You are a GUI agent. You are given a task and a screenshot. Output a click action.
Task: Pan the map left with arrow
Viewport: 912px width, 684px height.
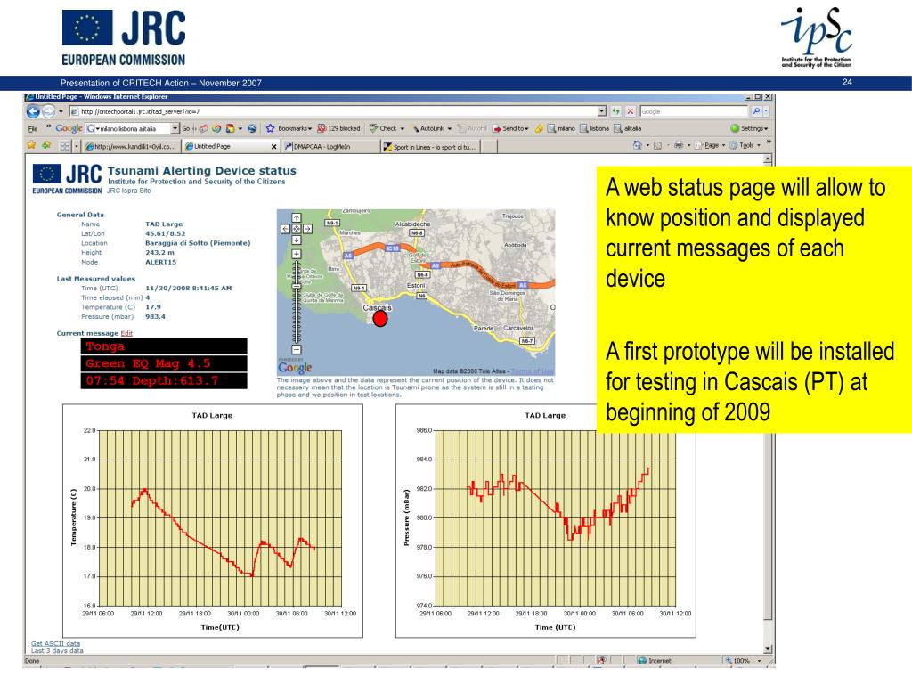[285, 229]
